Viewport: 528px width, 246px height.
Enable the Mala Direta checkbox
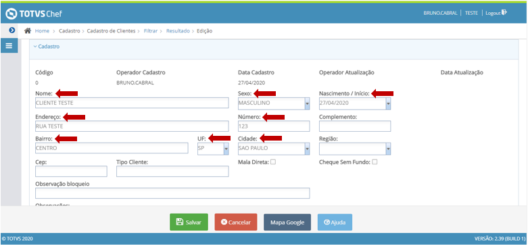click(272, 162)
